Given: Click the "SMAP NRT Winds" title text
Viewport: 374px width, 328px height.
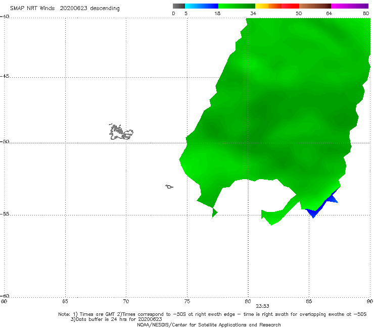Looking at the screenshot, I should pos(32,8).
